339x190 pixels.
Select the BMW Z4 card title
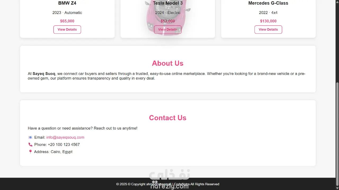pos(67,3)
